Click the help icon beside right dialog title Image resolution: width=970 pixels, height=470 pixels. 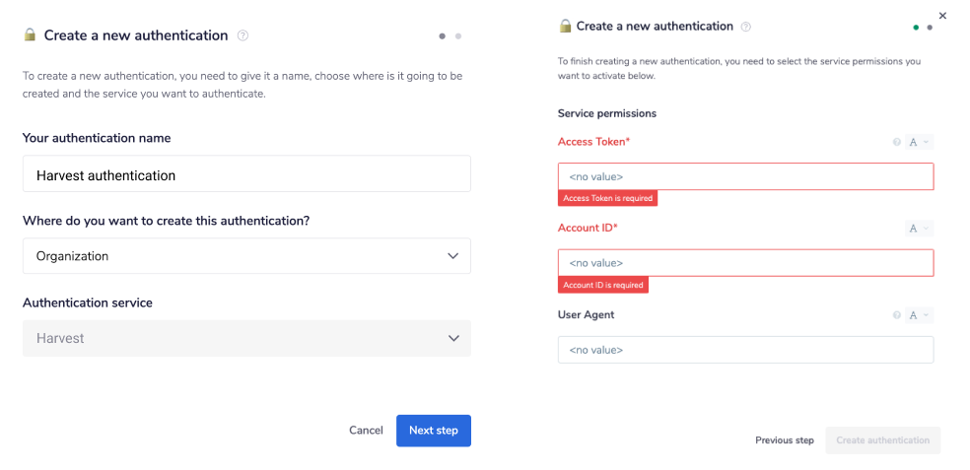[745, 27]
